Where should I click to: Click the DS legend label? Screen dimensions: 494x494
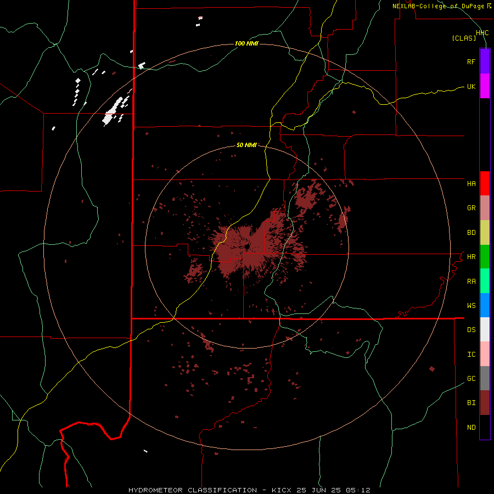471,329
